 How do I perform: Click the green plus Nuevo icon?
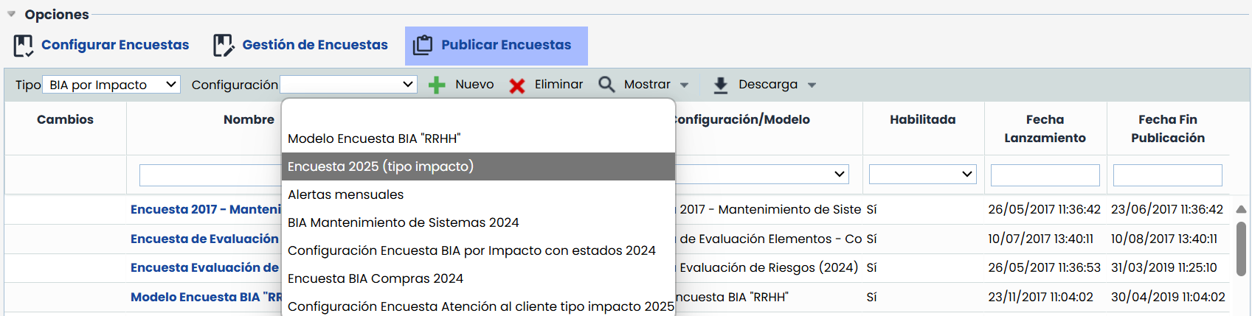click(x=437, y=85)
